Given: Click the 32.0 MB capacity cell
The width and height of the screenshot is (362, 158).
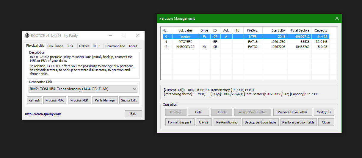Looking at the screenshot, I should tap(320, 42).
